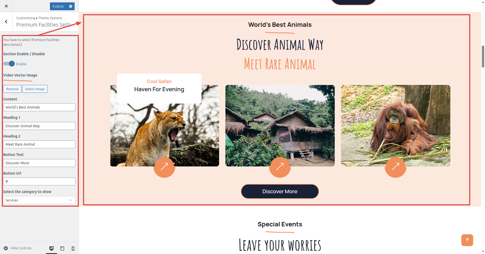485x254 pixels.
Task: Open the Services category dropdown
Action: [39, 200]
